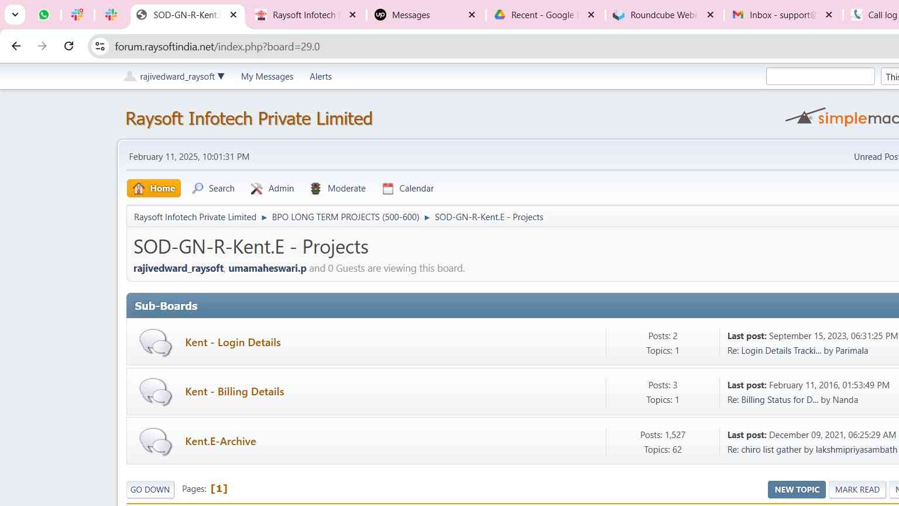This screenshot has height=506, width=899.
Task: Expand the browser tab search dropdown
Action: click(15, 15)
